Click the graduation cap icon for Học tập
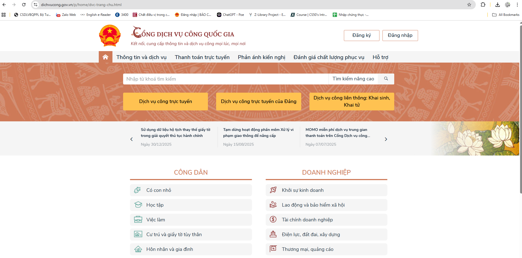The height and width of the screenshot is (258, 522). click(138, 205)
